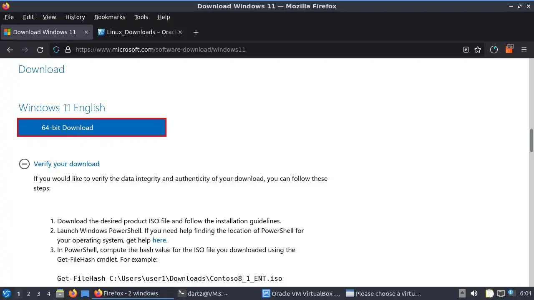Switch to workspace 4
Viewport: 534px width, 300px height.
tap(48, 293)
